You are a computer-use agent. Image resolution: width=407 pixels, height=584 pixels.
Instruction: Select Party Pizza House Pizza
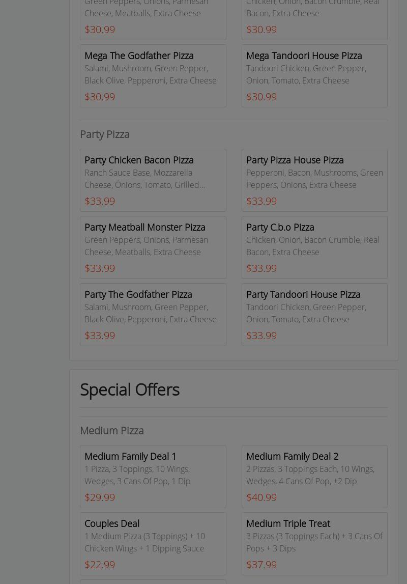295,160
